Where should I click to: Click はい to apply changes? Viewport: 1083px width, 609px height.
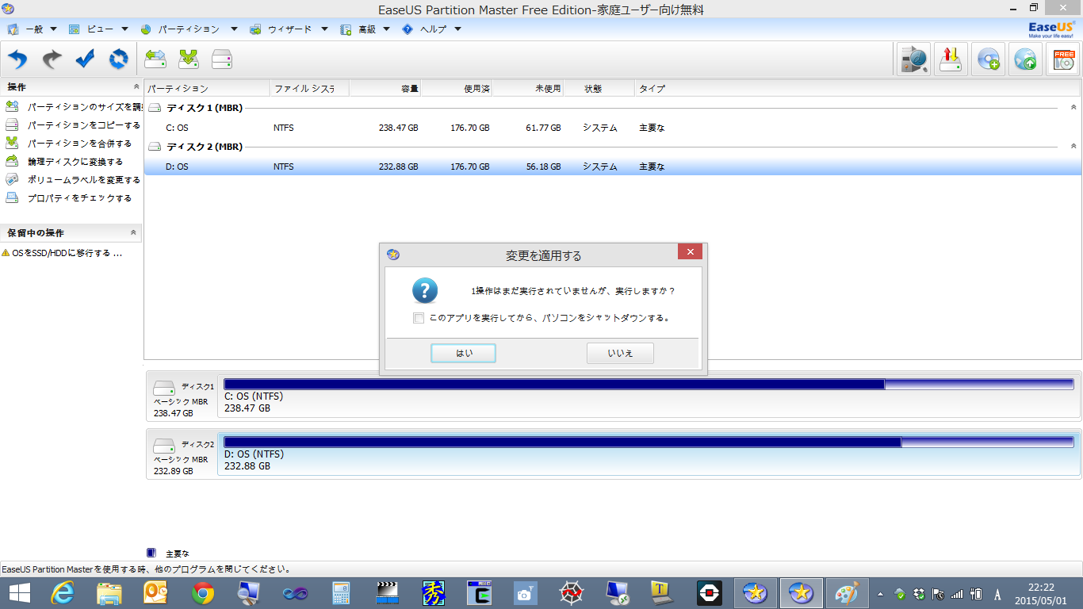tap(464, 354)
